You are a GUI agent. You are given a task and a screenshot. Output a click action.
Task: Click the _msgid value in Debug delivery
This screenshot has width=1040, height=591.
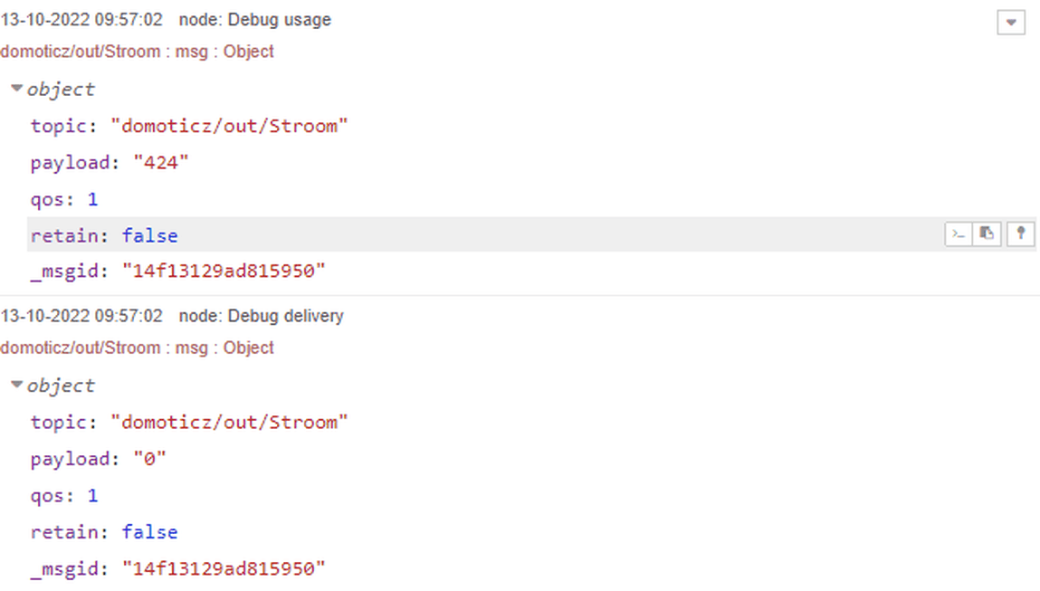pos(224,568)
